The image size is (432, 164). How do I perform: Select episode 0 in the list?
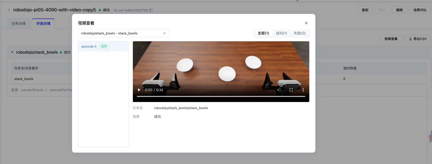pyautogui.click(x=103, y=46)
